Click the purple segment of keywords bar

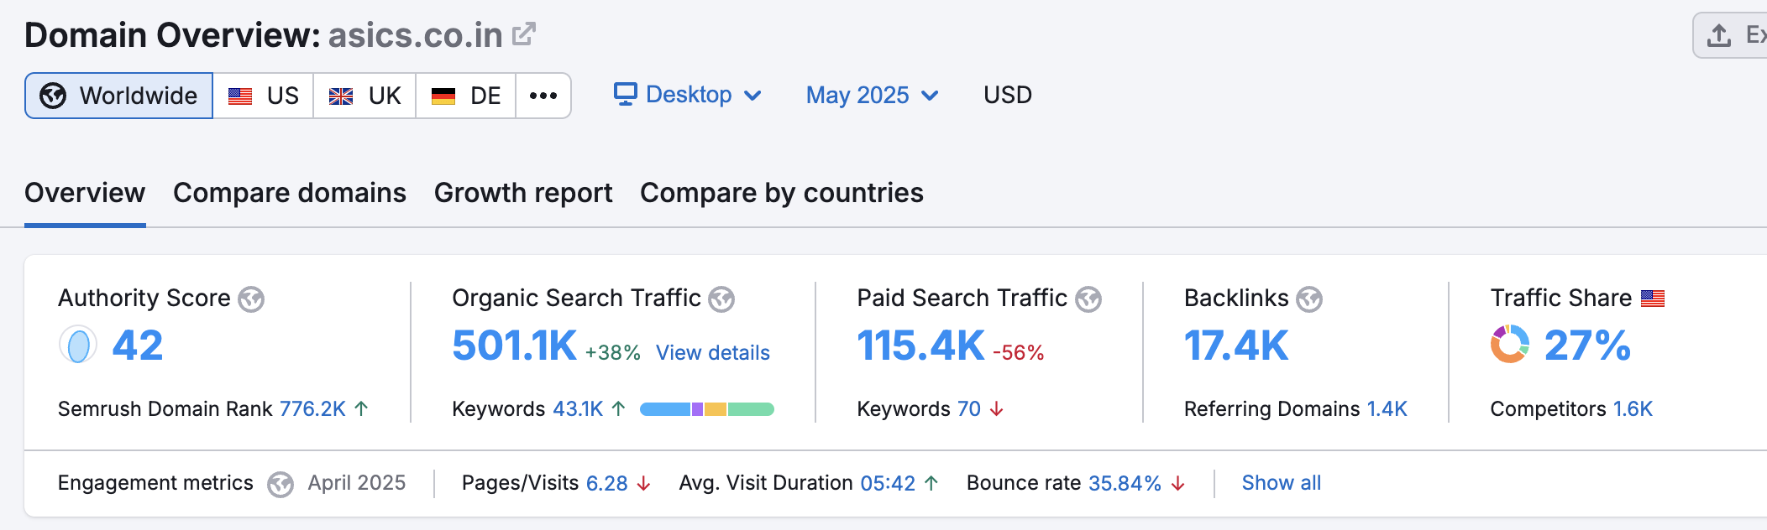point(697,409)
